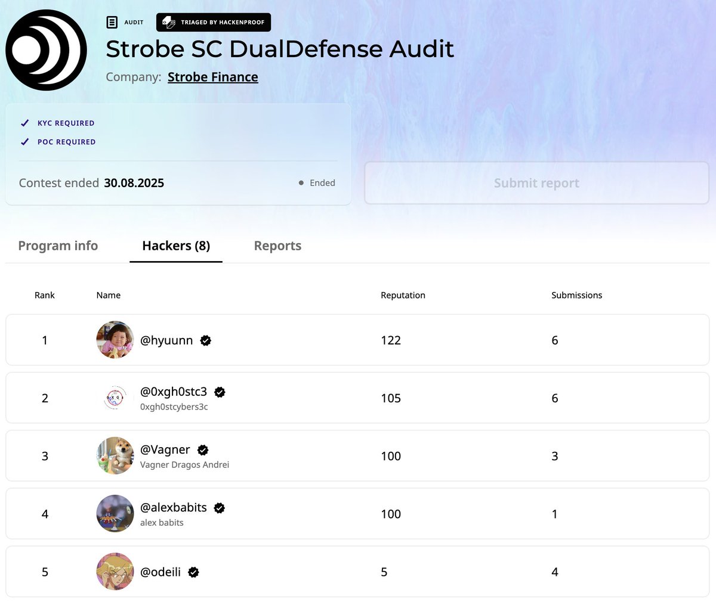The image size is (716, 602).
Task: Click the Rank column header
Action: (45, 295)
